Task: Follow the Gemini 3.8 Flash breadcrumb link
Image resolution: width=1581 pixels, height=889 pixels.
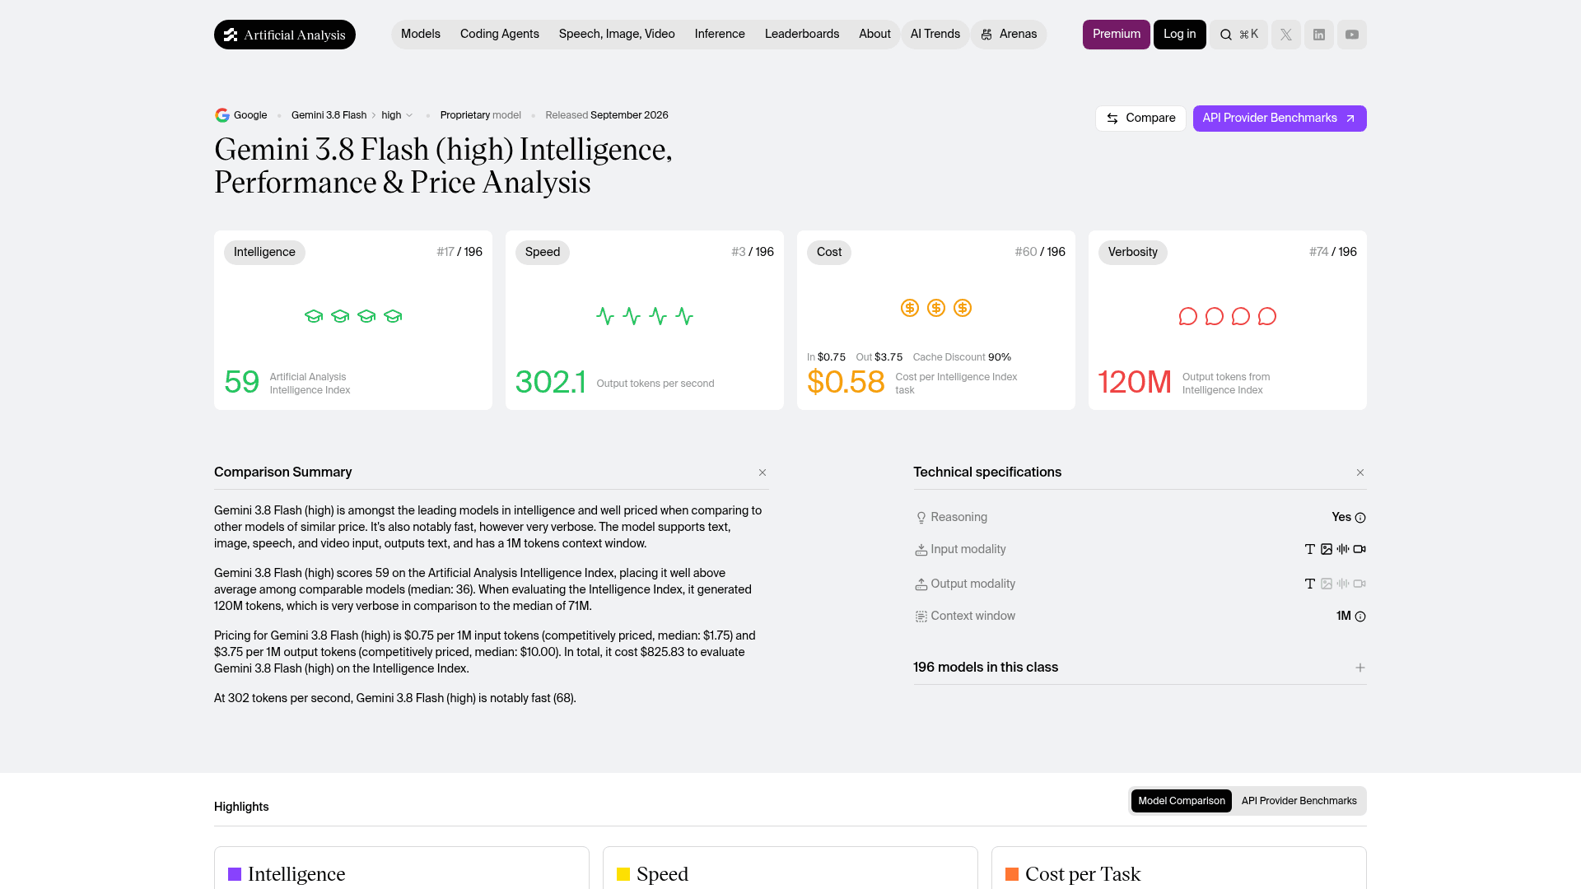Action: [x=329, y=115]
